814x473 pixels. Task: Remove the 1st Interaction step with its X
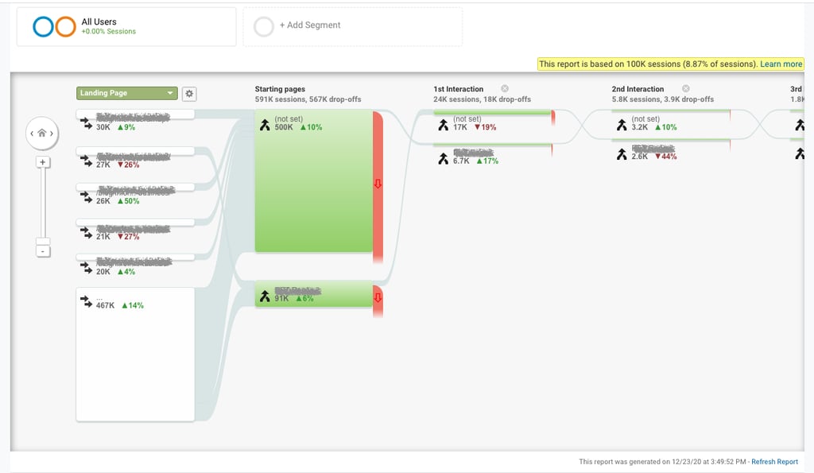[505, 89]
